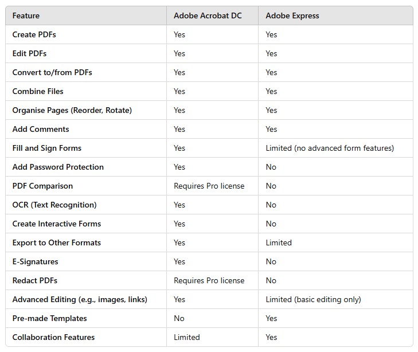The height and width of the screenshot is (352, 418).
Task: Click "Limited" in Collaboration Features row
Action: [187, 337]
